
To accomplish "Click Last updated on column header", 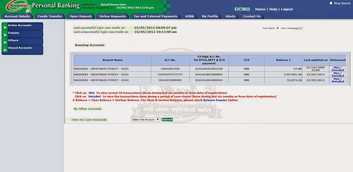I will coord(316,60).
